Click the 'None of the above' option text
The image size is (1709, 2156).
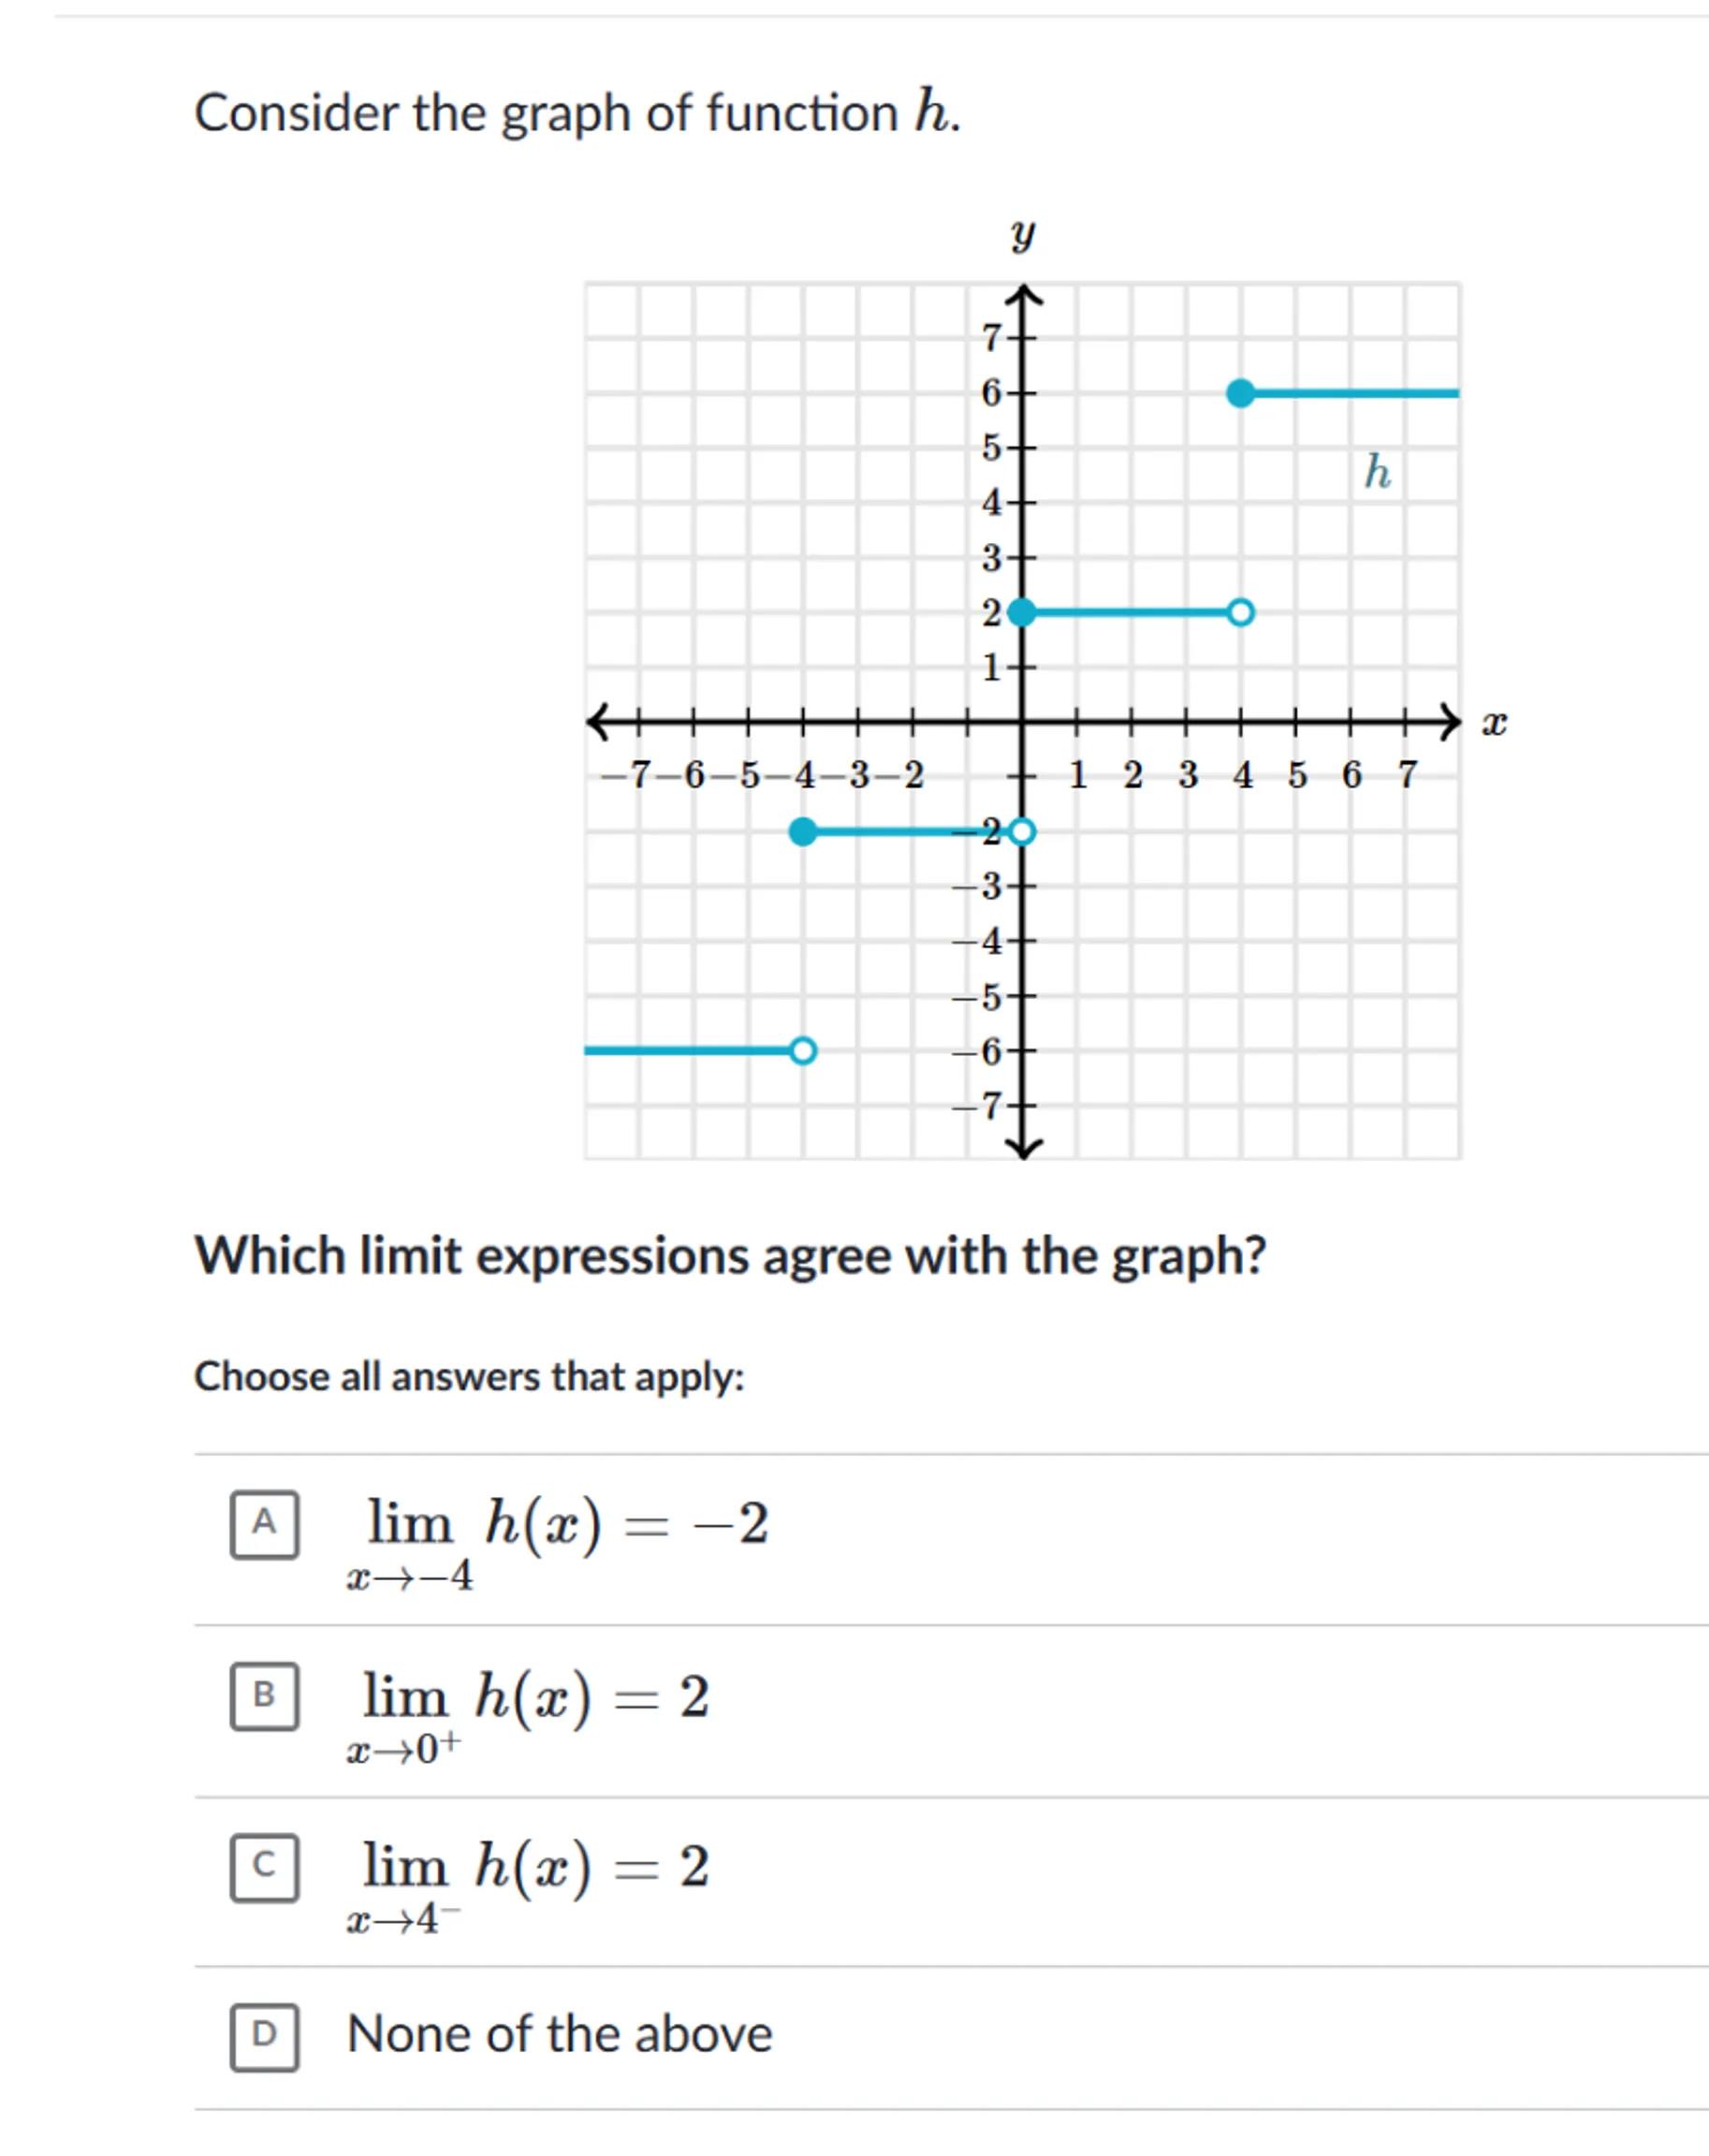tap(559, 2035)
